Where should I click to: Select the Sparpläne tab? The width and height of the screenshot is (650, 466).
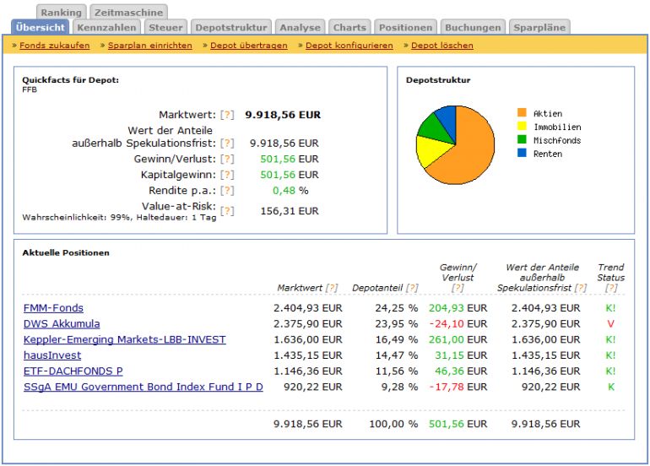(x=540, y=28)
